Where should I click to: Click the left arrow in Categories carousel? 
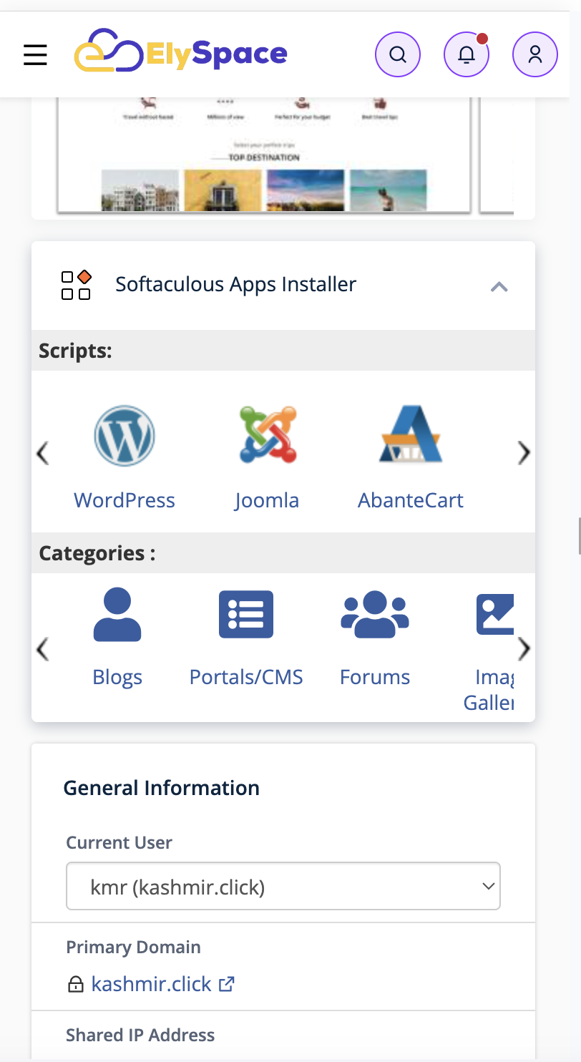click(42, 650)
